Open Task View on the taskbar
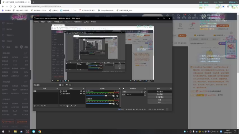 point(9,131)
